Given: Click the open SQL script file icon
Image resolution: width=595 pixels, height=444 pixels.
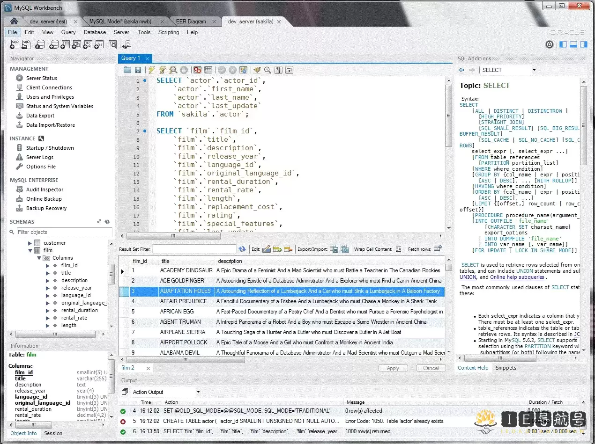Looking at the screenshot, I should (26, 44).
